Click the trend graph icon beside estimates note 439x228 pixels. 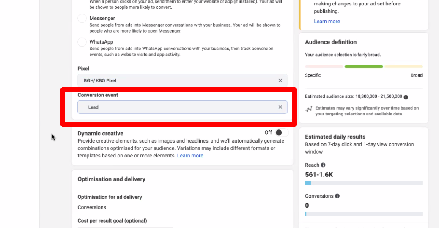coord(309,109)
